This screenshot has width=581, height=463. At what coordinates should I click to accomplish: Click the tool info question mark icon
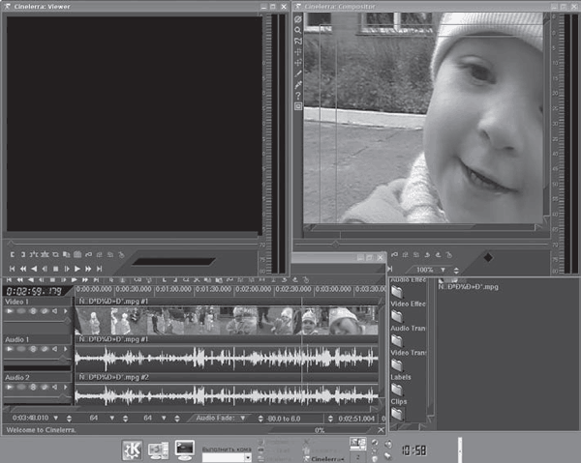(x=298, y=95)
